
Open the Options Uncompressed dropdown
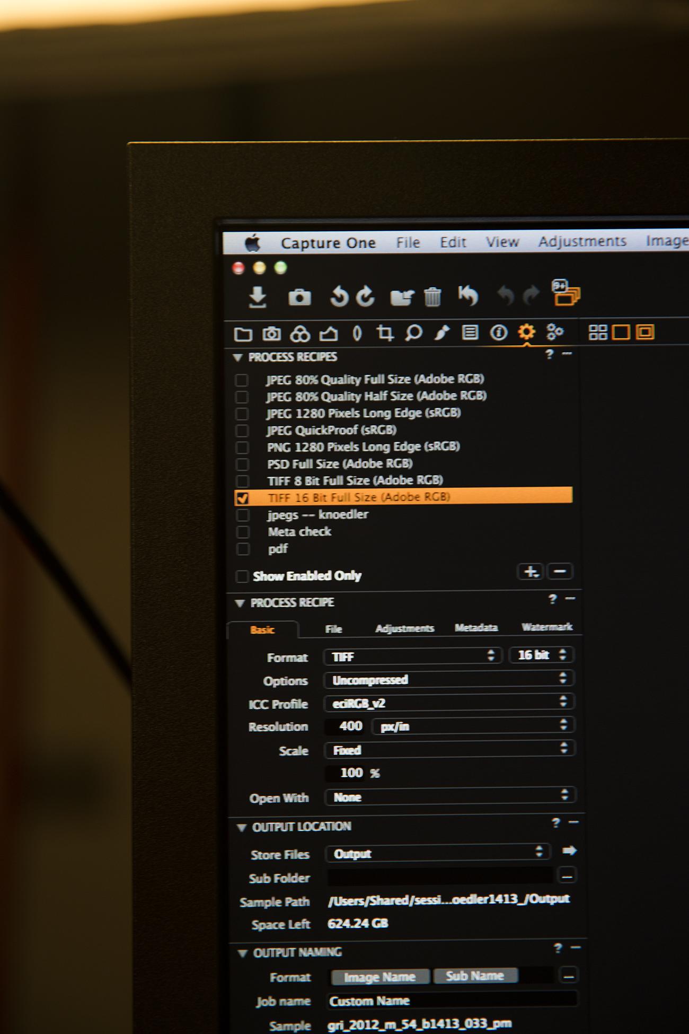pyautogui.click(x=448, y=679)
